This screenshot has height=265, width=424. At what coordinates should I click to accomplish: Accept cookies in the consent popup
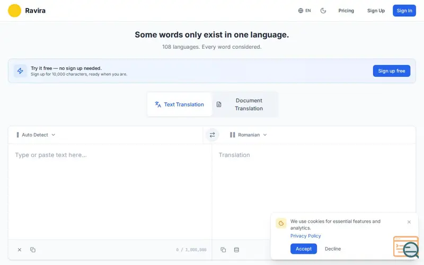[303, 249]
